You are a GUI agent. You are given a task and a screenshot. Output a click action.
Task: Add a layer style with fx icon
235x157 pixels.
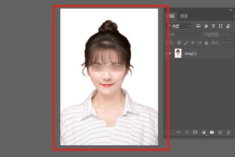(187, 132)
